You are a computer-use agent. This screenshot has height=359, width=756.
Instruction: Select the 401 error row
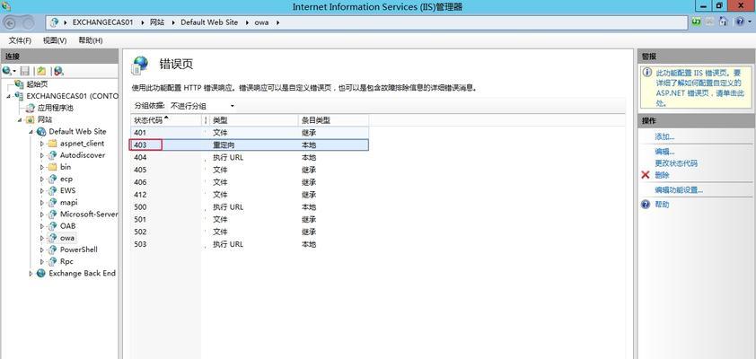click(250, 133)
